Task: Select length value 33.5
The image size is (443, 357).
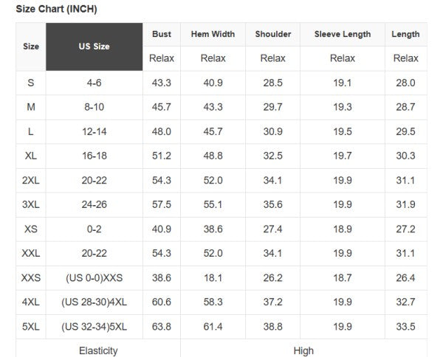Action: click(405, 327)
